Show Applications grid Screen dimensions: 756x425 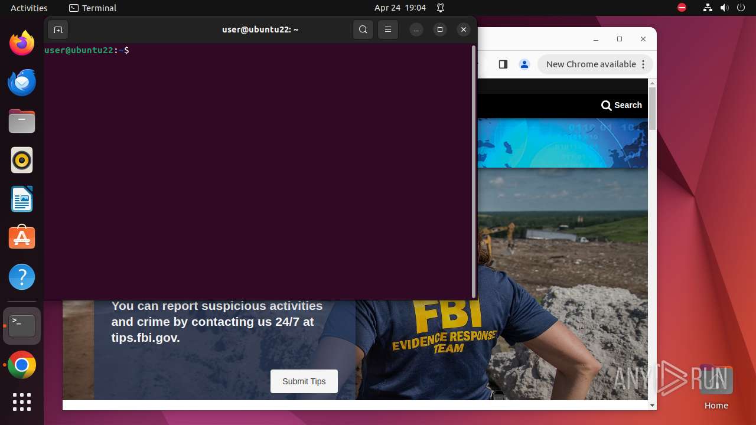[22, 402]
